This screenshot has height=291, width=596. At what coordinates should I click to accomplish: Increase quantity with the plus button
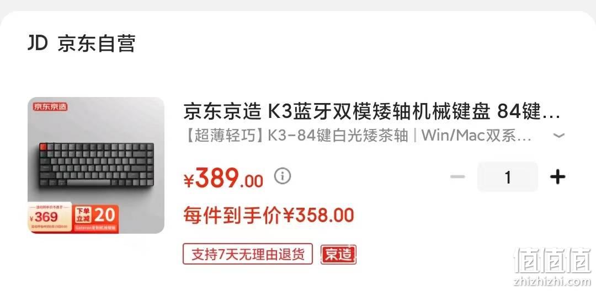click(x=557, y=177)
